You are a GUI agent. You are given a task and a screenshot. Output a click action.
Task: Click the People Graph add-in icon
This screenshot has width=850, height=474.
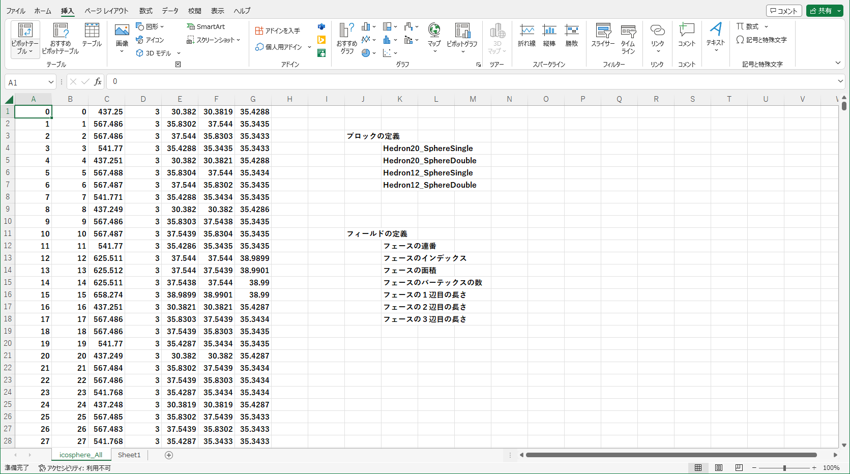321,53
